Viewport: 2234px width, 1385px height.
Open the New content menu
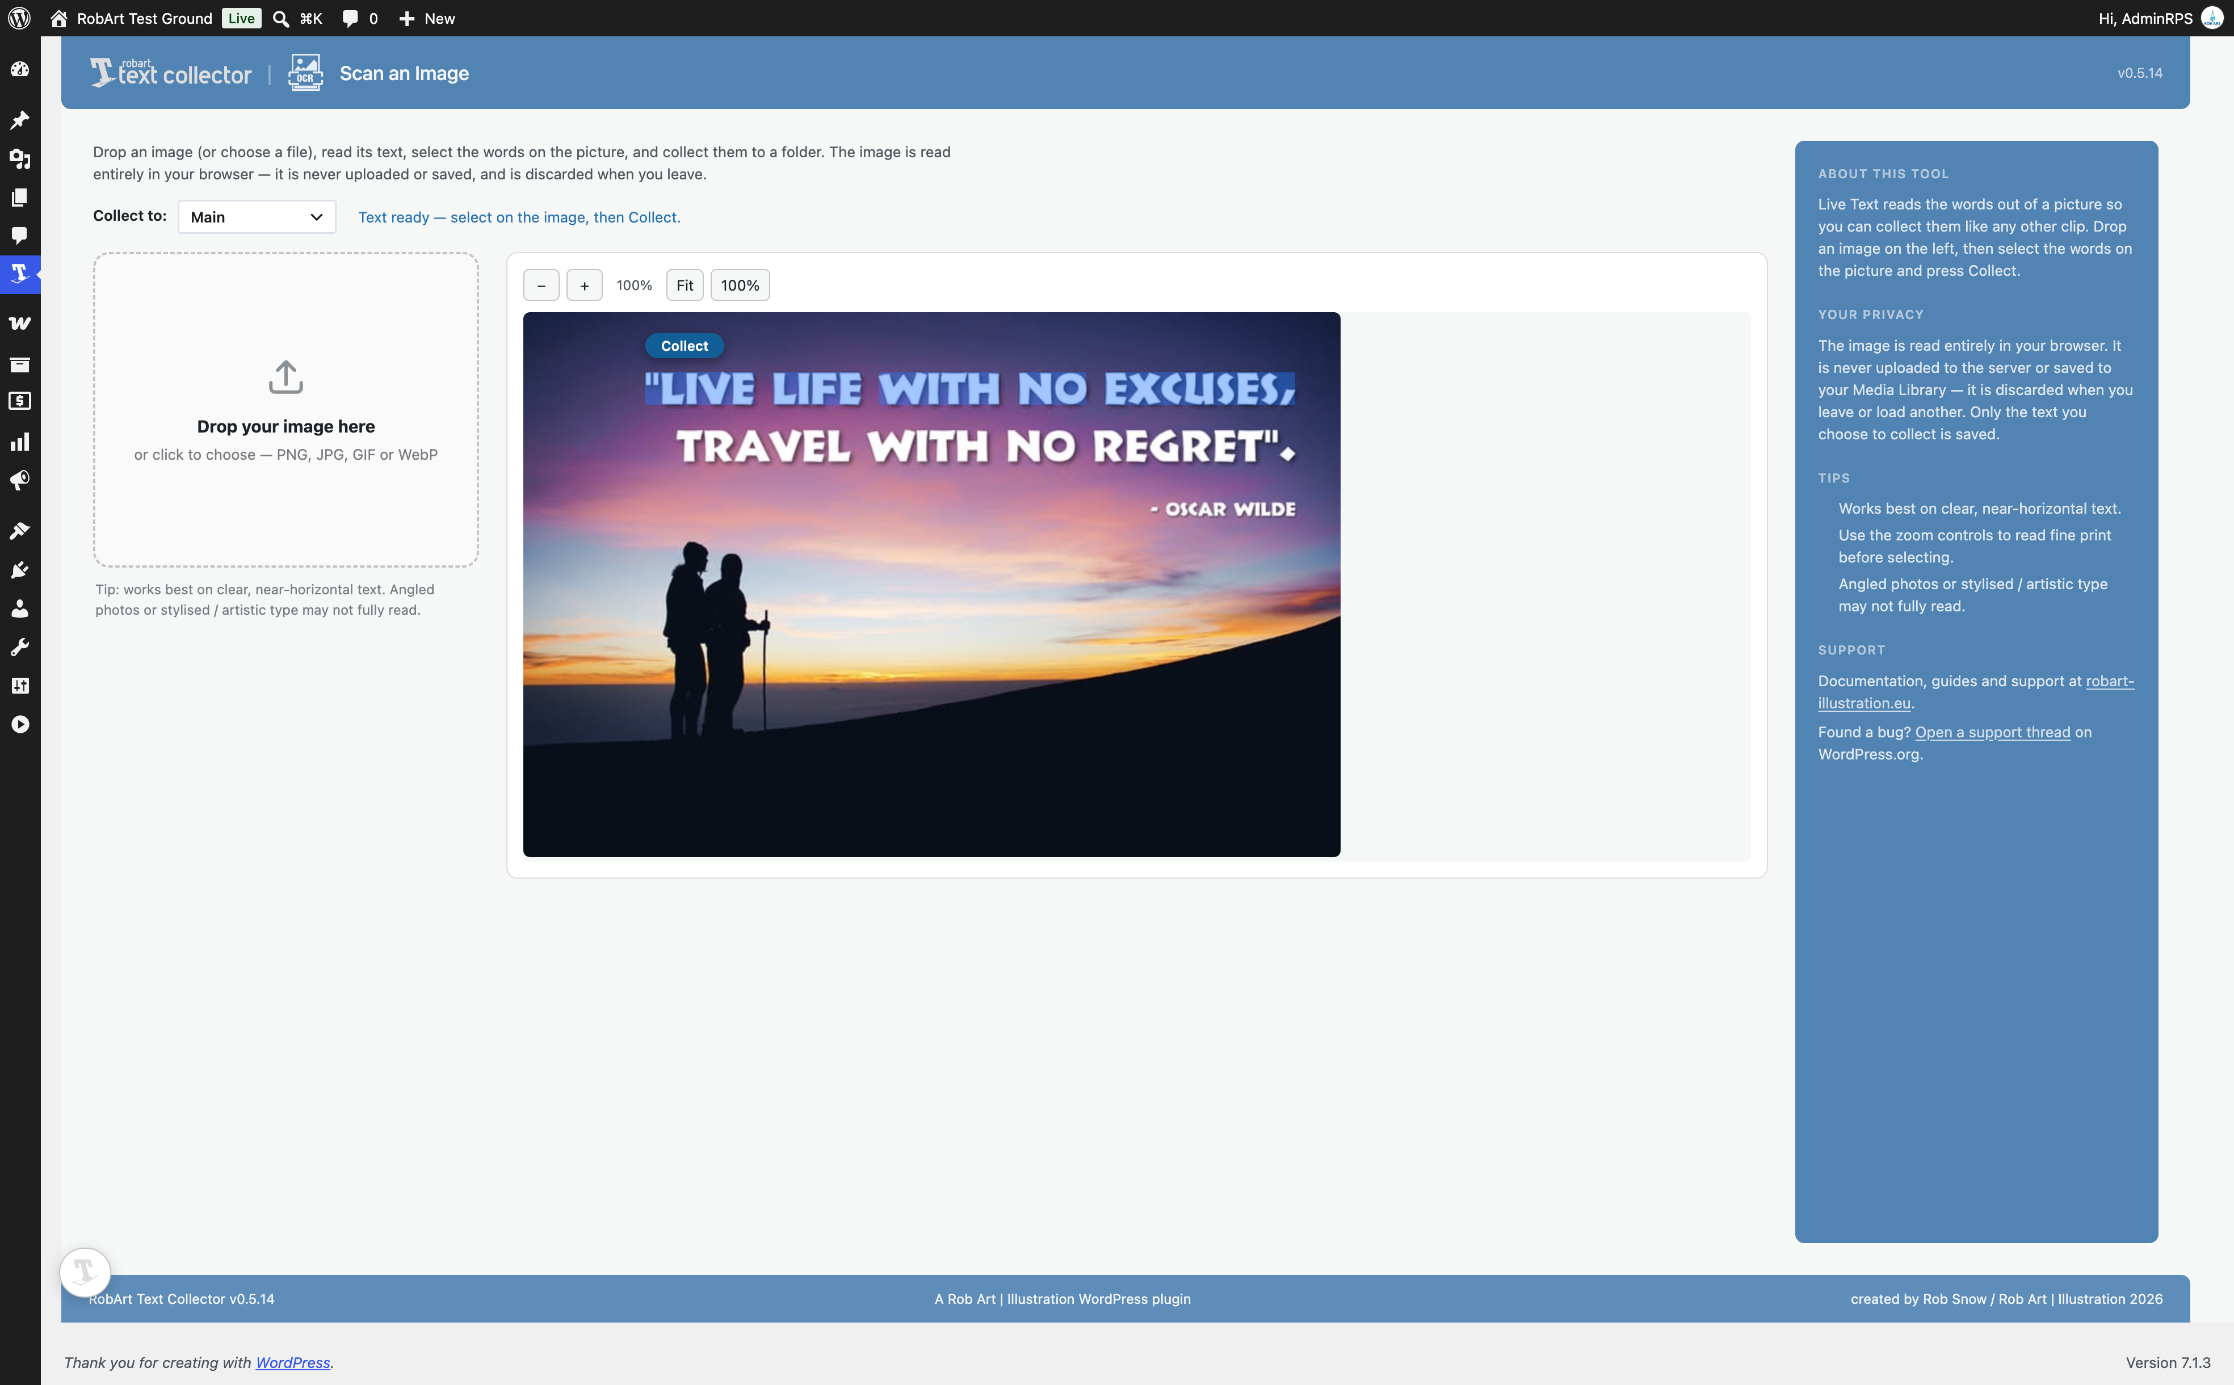(427, 18)
